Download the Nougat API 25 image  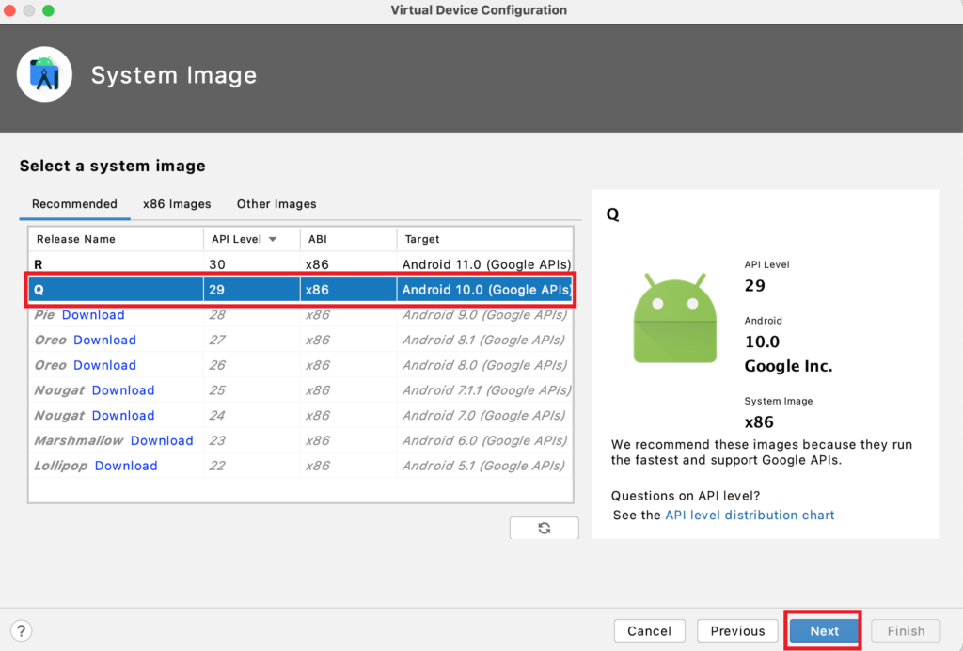coord(123,390)
